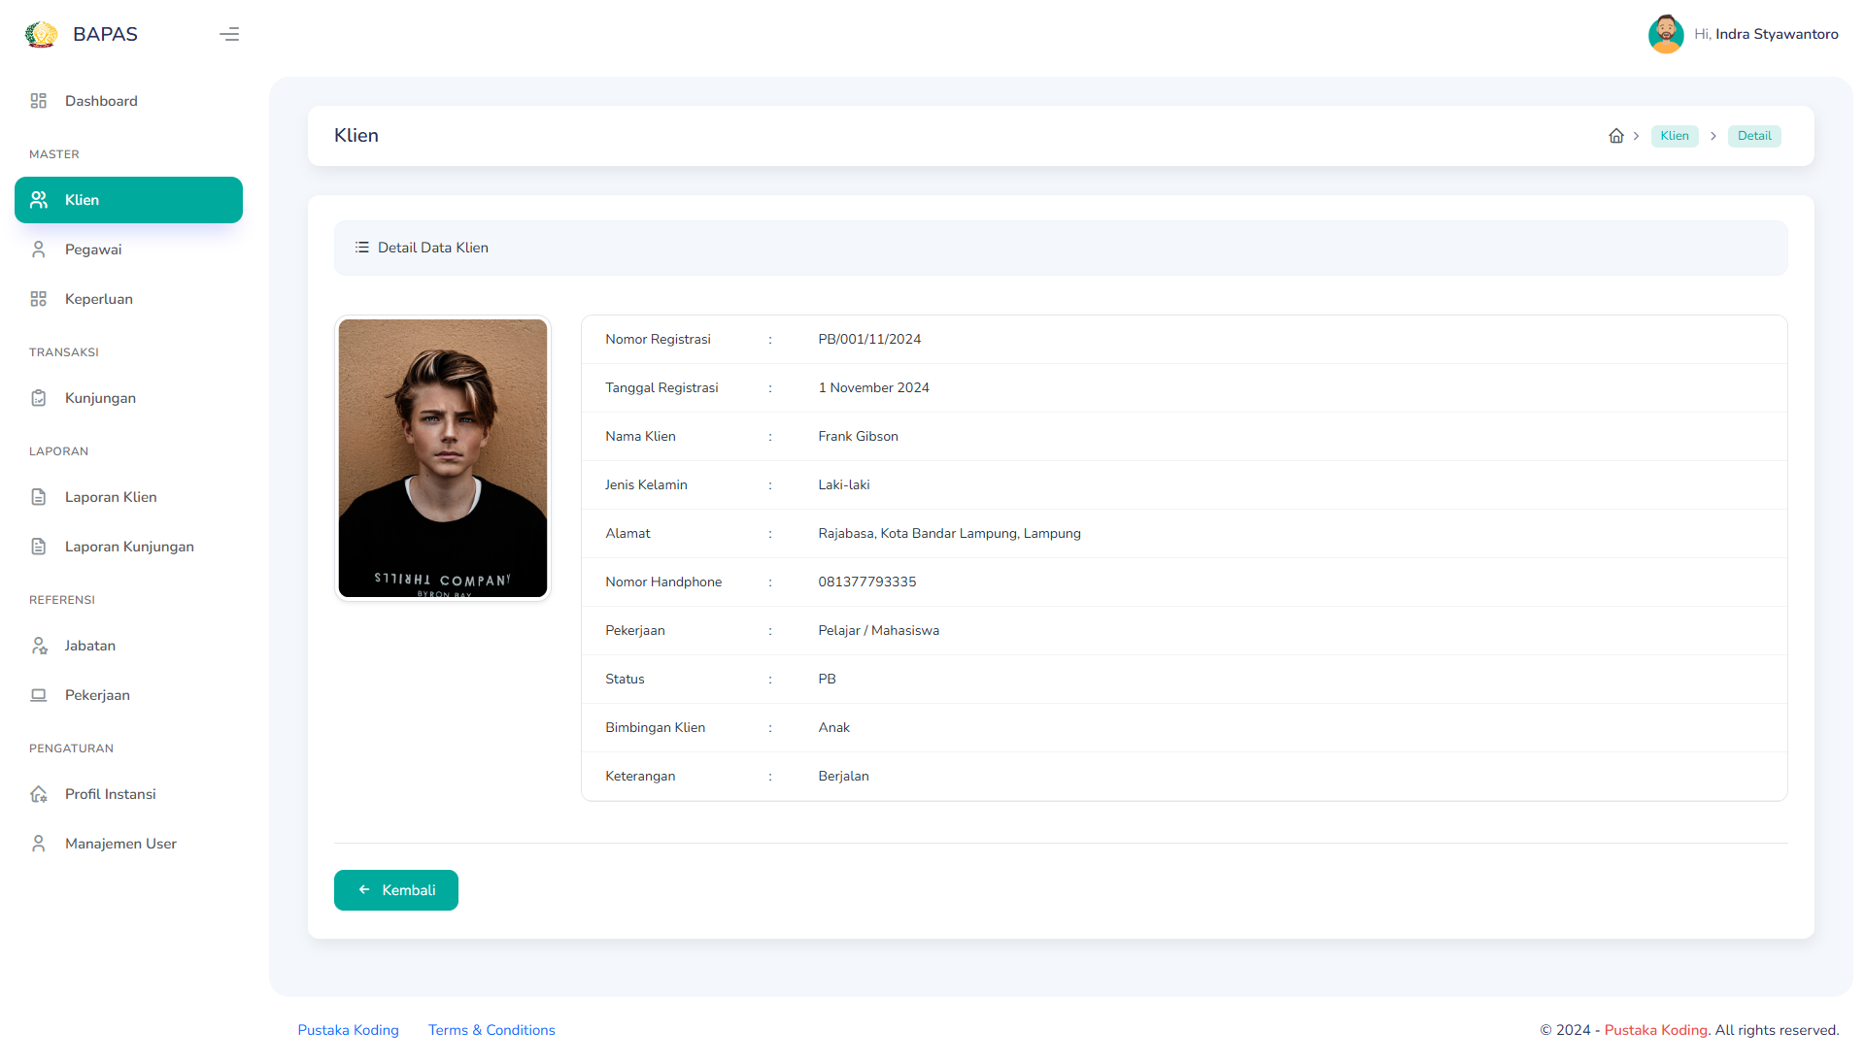Image resolution: width=1865 pixels, height=1064 pixels.
Task: Click the BAPAS logo emblem
Action: 40,34
